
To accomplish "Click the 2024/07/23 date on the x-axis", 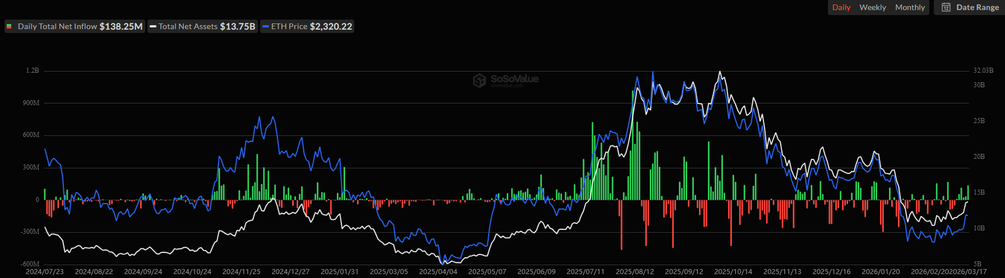I will (45, 272).
